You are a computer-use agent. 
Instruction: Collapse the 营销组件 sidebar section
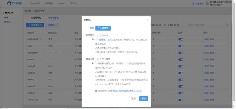[8, 13]
